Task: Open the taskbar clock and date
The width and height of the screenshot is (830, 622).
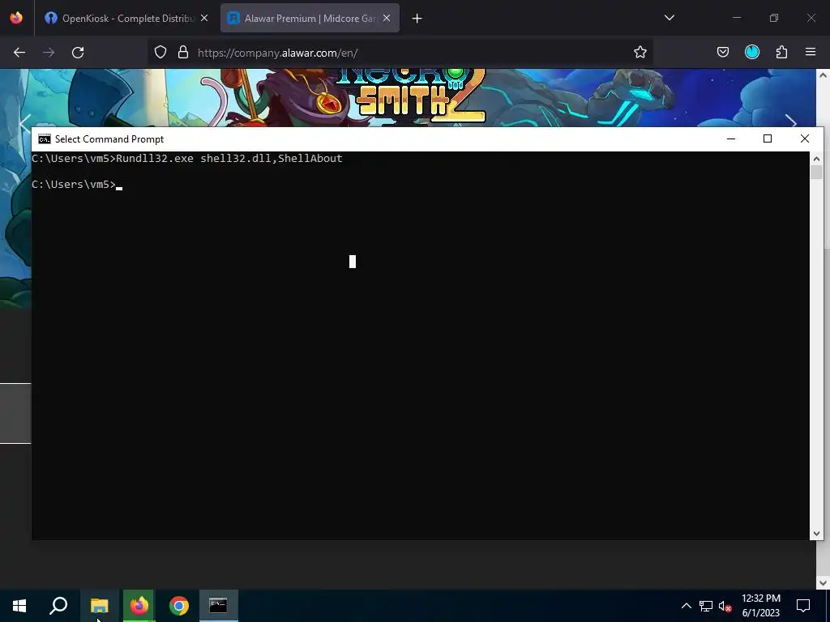Action: click(760, 606)
